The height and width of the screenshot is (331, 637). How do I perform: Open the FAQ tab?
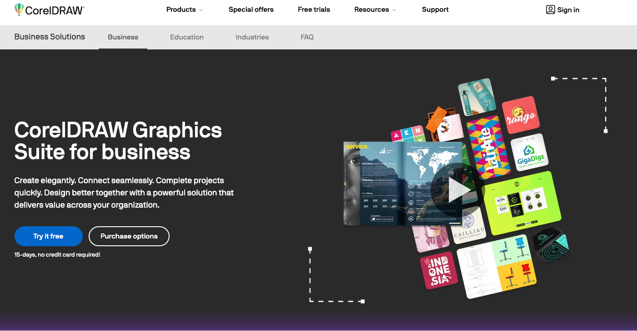pos(307,37)
